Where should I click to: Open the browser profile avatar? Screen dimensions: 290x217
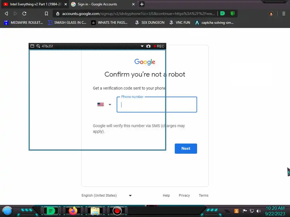[271, 14]
